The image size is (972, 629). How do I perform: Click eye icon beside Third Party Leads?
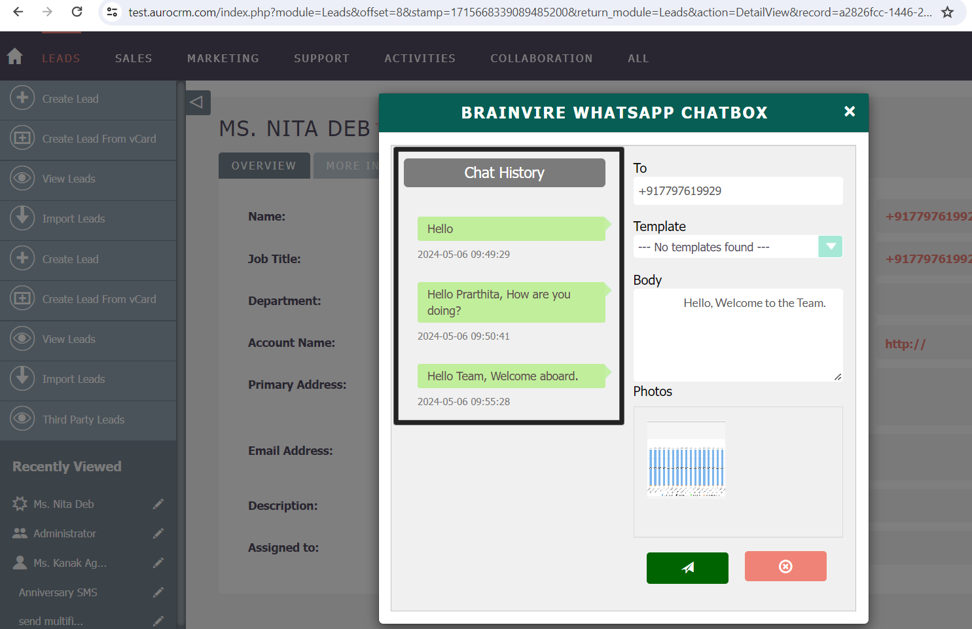pyautogui.click(x=22, y=419)
